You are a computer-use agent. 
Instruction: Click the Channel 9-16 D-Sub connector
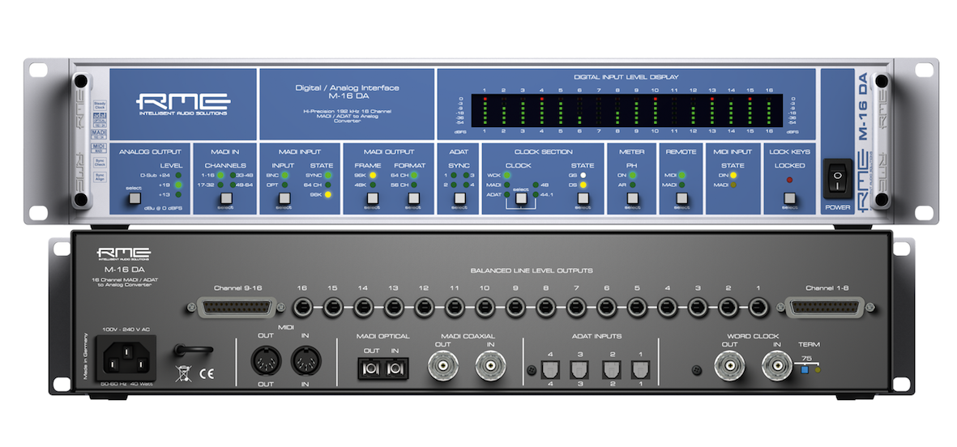237,308
